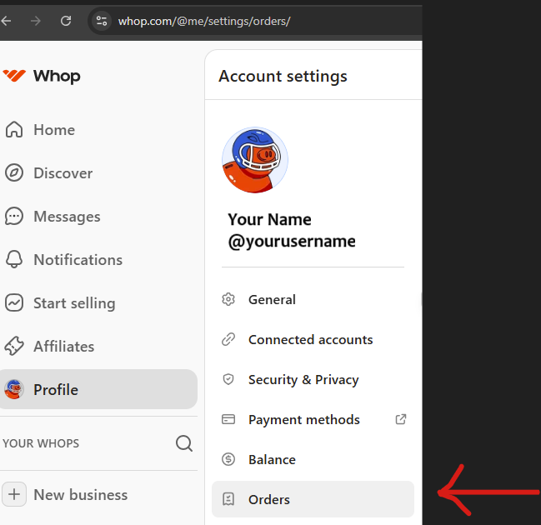The width and height of the screenshot is (541, 525).
Task: Search your whops with magnifier icon
Action: tap(184, 443)
